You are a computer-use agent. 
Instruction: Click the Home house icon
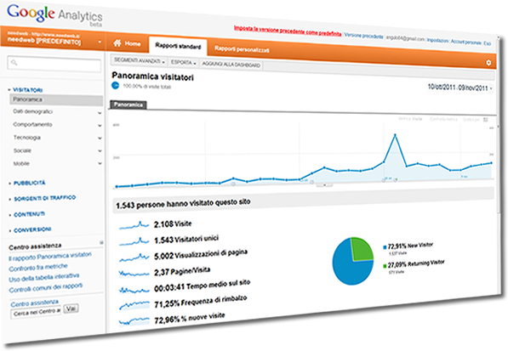coord(117,43)
